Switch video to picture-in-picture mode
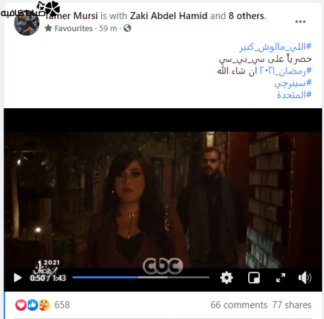Image resolution: width=324 pixels, height=319 pixels. pyautogui.click(x=254, y=277)
